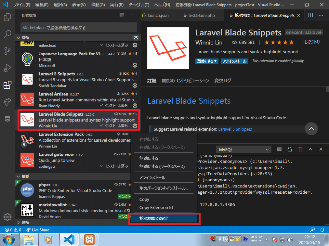The width and height of the screenshot is (329, 246).
Task: Click the Windows Start button
Action: 9,240
